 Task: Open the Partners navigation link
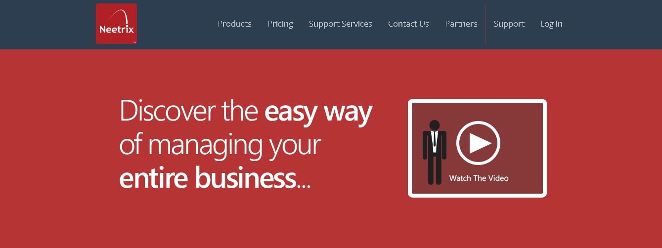(x=461, y=24)
